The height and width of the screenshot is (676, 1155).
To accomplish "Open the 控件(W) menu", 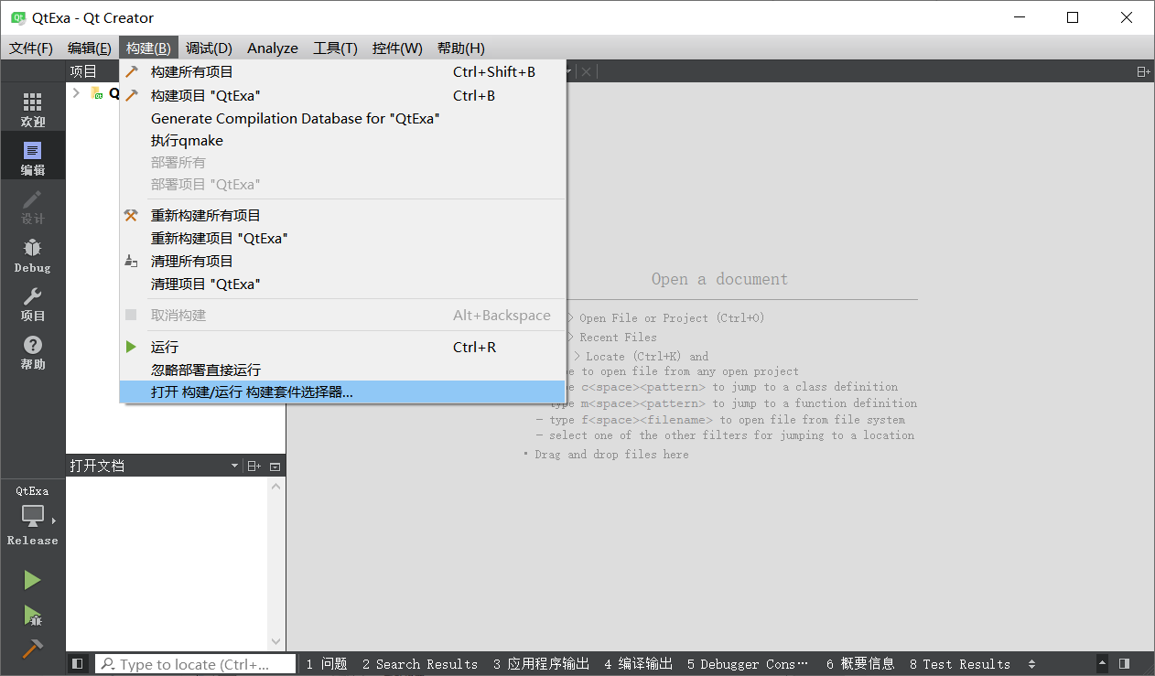I will (397, 48).
